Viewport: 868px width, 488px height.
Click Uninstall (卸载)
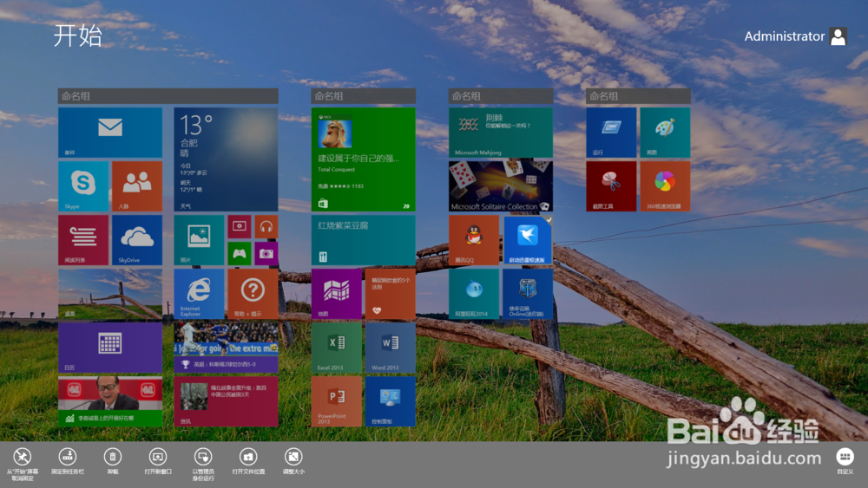click(113, 461)
